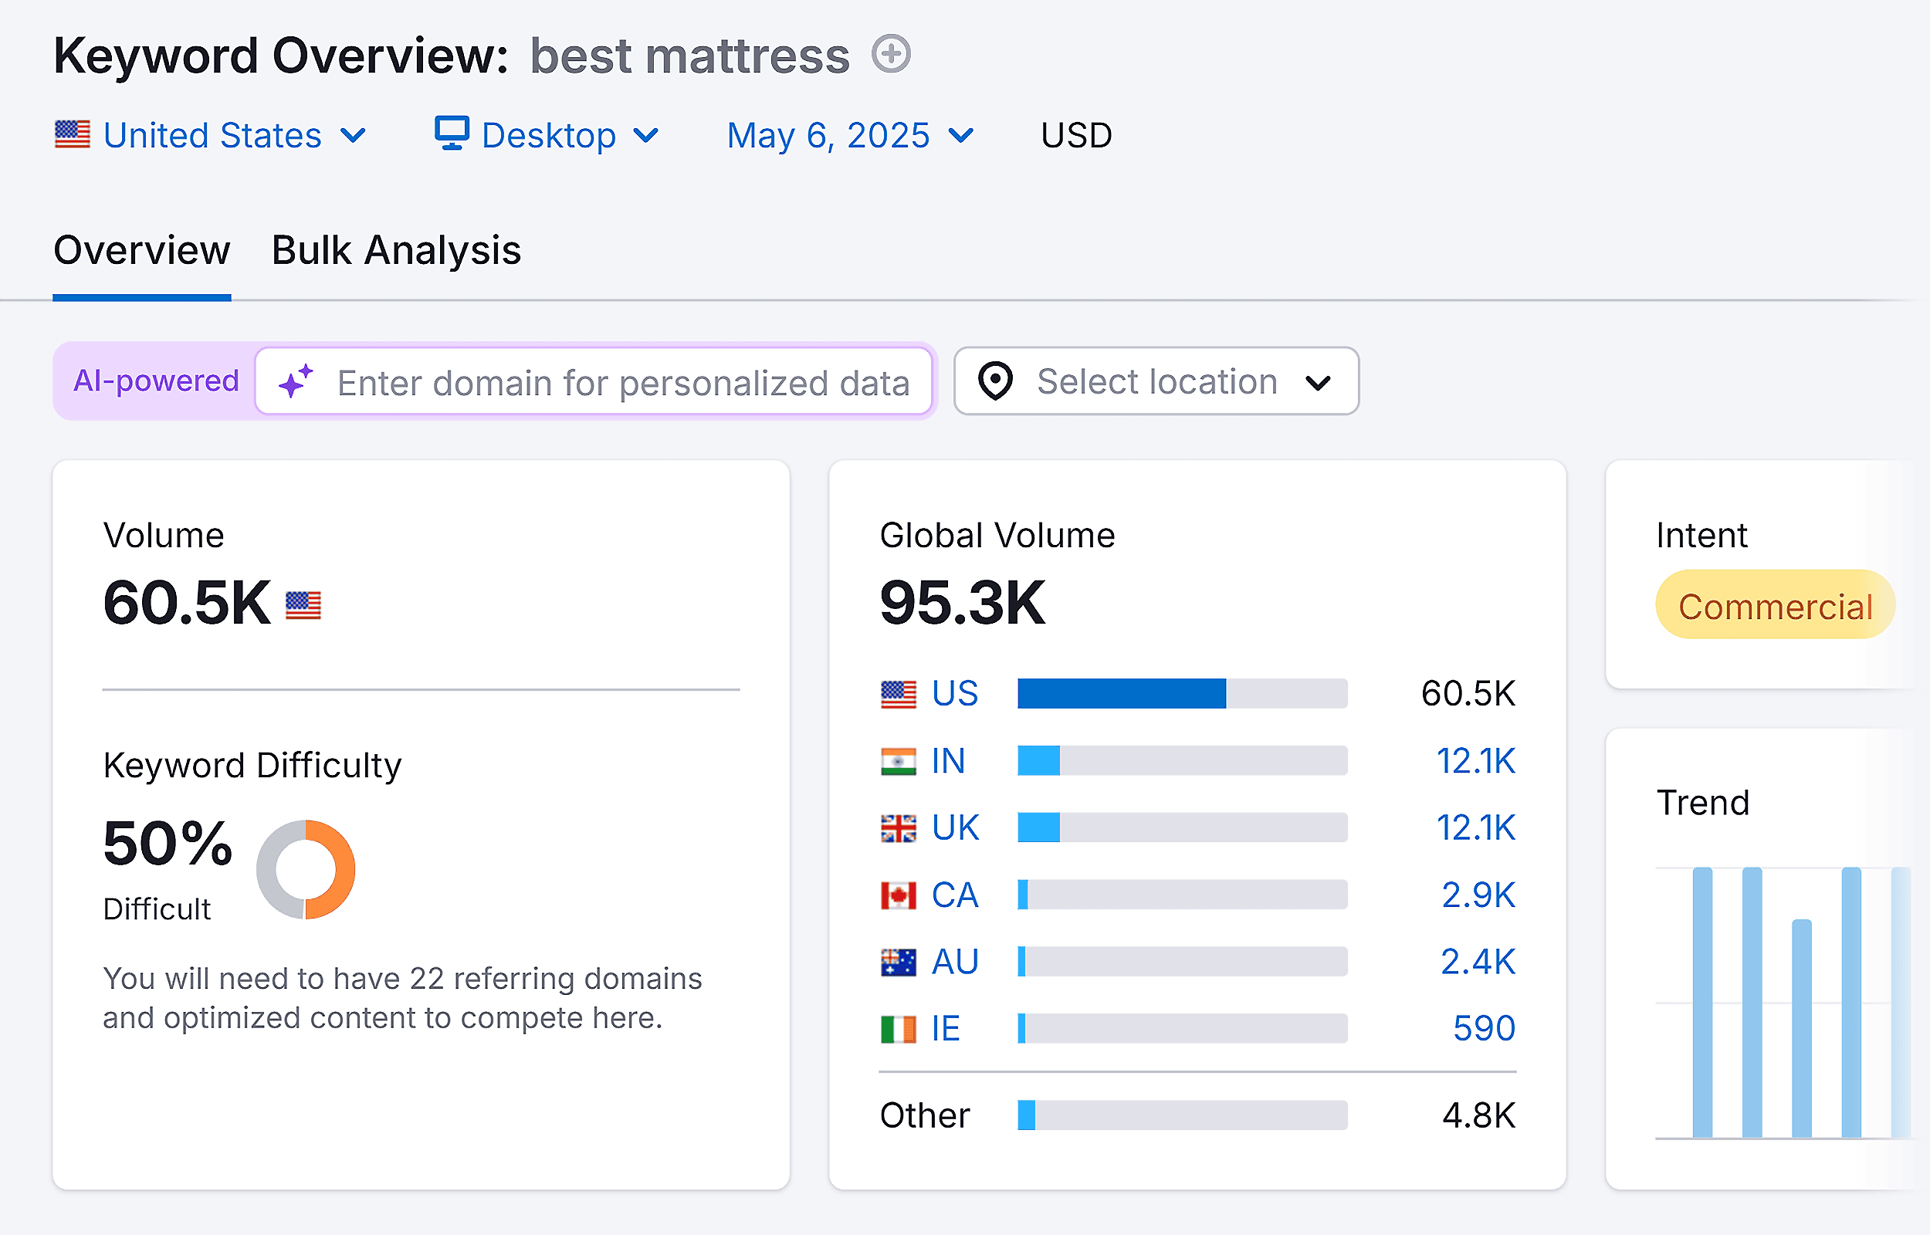
Task: Click the US volume progress bar
Action: click(x=1181, y=693)
